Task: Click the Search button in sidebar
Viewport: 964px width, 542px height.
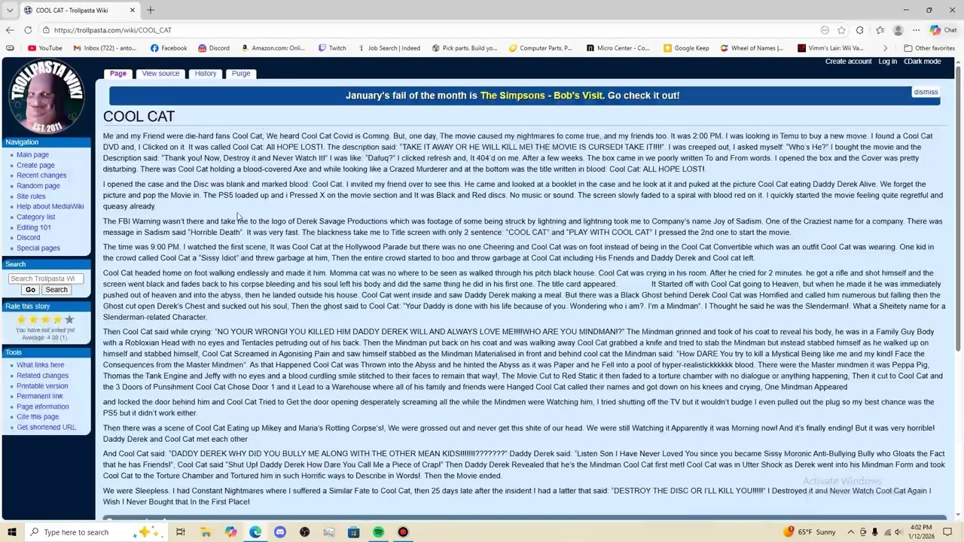Action: pyautogui.click(x=56, y=290)
